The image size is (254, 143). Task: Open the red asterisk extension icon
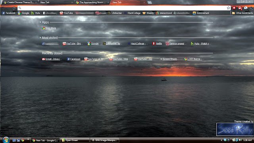234,8
